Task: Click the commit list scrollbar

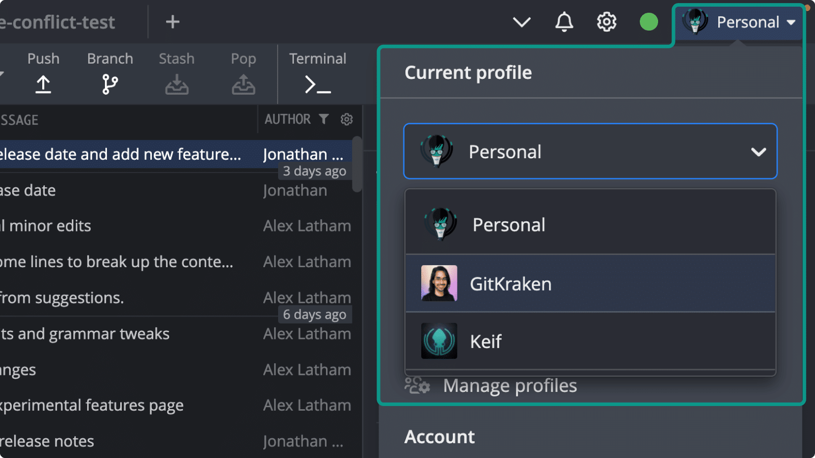Action: coord(358,164)
